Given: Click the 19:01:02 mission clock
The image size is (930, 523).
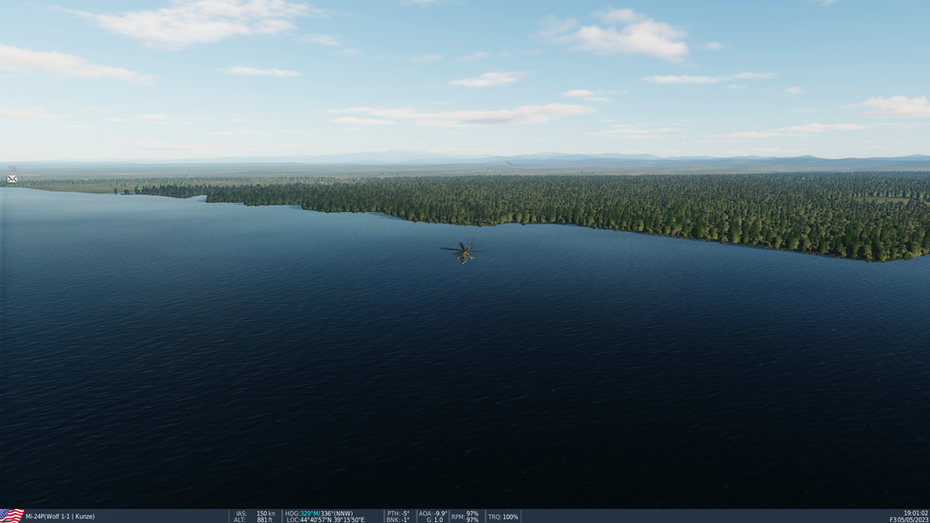Looking at the screenshot, I should pyautogui.click(x=916, y=513).
